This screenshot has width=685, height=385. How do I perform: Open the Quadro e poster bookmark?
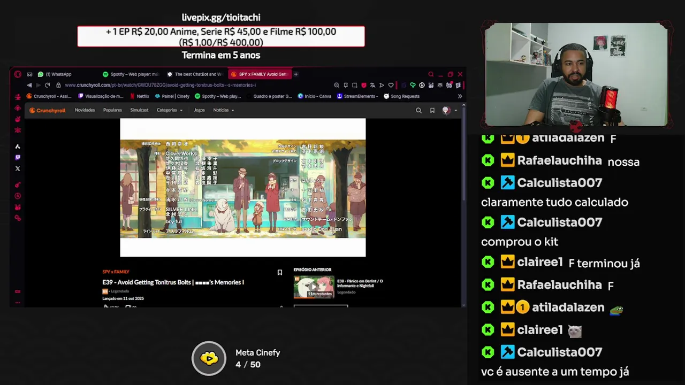[x=269, y=96]
